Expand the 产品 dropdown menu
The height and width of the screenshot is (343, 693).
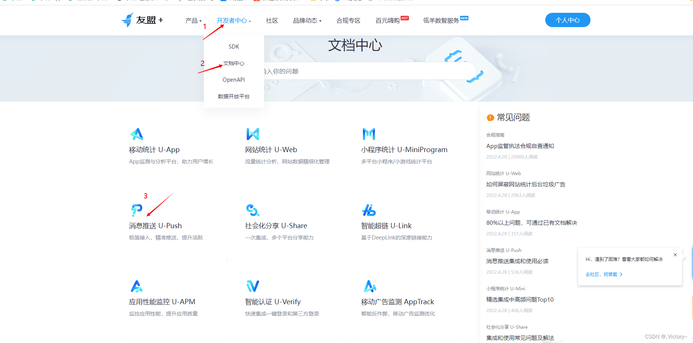coord(193,20)
